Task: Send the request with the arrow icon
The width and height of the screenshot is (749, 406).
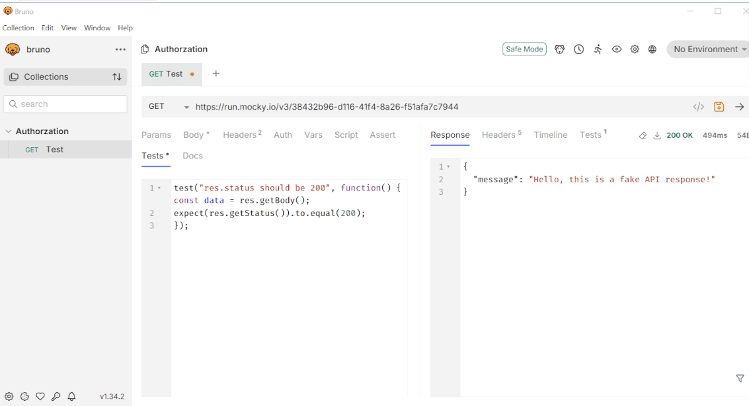Action: click(740, 107)
